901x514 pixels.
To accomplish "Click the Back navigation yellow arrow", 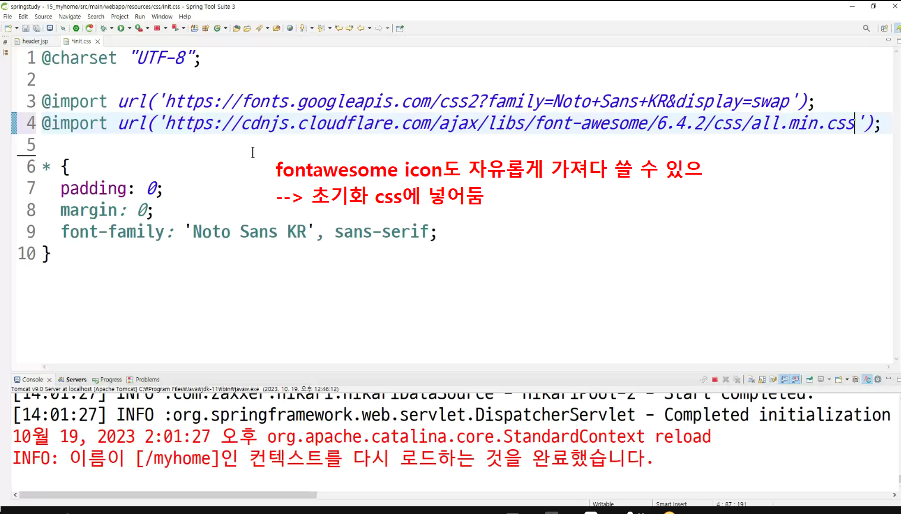I will click(361, 28).
